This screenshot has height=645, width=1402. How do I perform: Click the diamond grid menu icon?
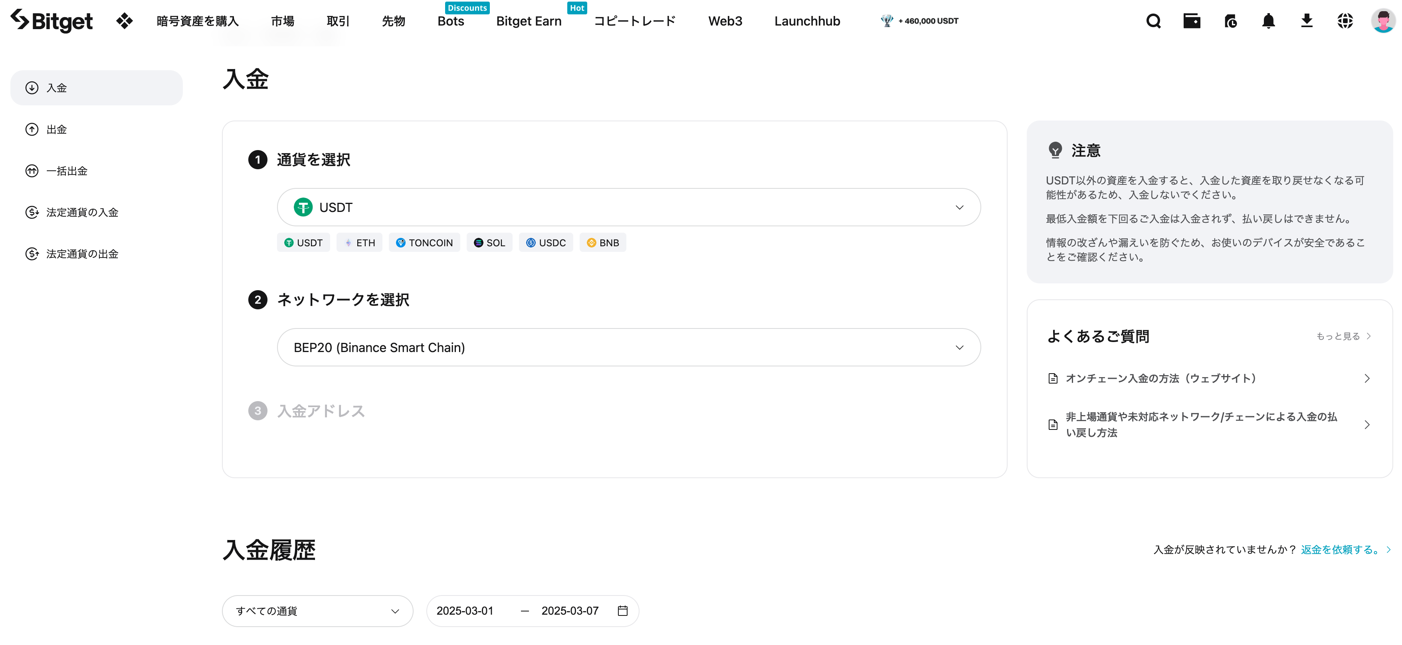click(x=124, y=21)
